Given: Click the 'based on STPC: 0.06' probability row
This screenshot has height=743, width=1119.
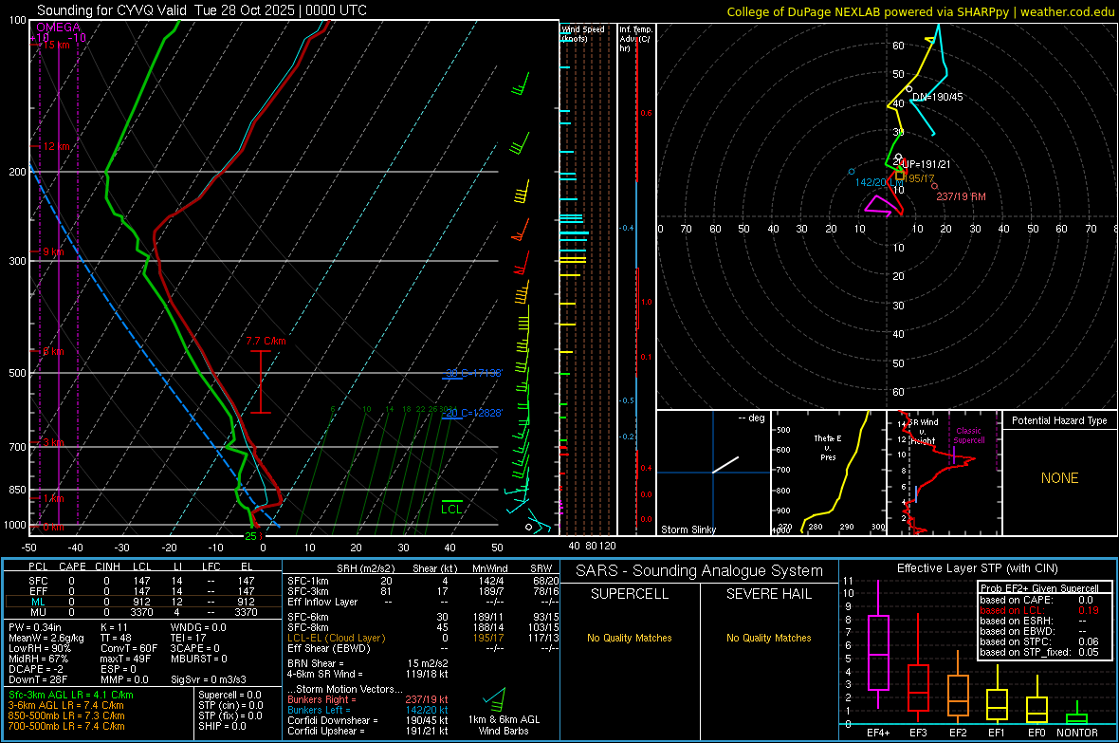Looking at the screenshot, I should tap(1039, 641).
